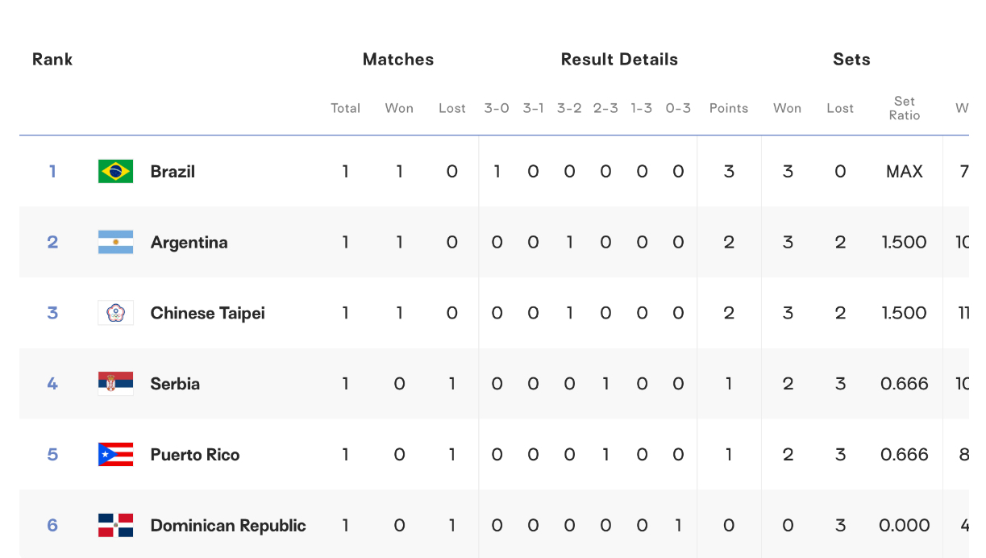Select the Puerto Rico team name
986x558 pixels.
(x=195, y=455)
